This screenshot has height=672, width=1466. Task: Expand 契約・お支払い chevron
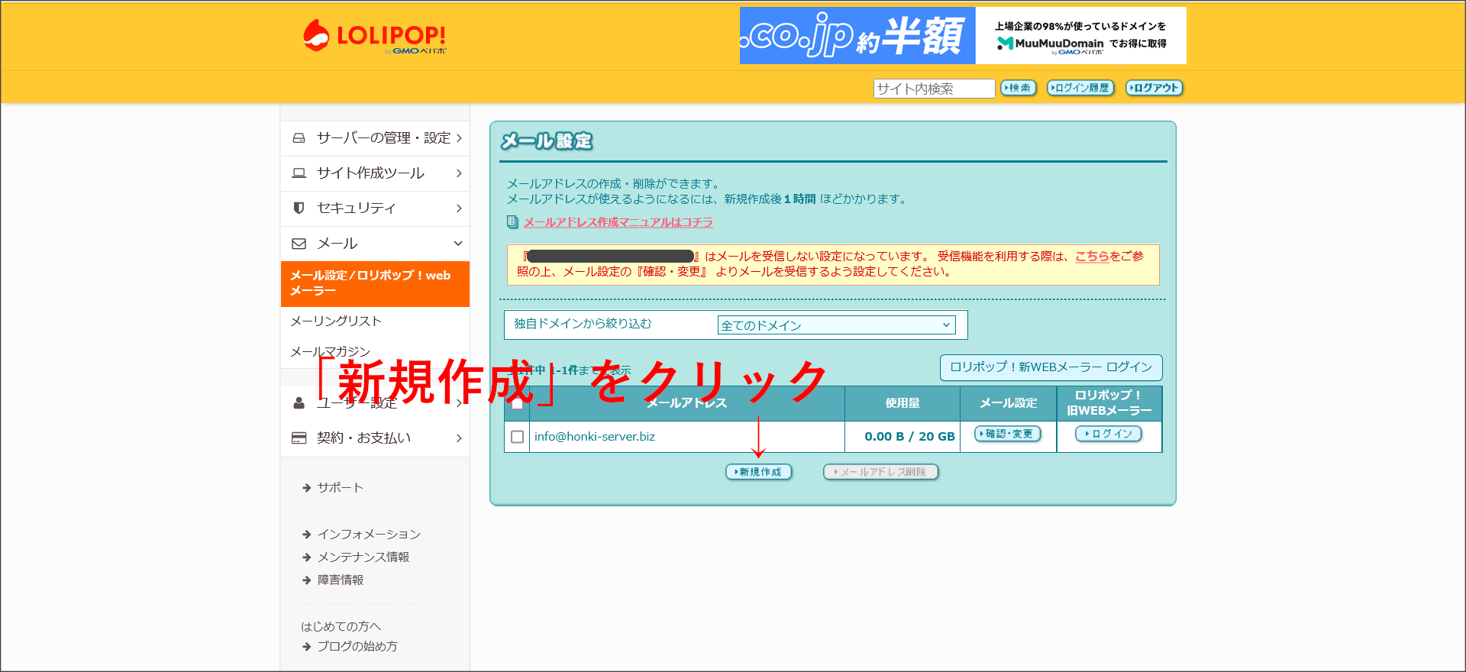coord(459,438)
